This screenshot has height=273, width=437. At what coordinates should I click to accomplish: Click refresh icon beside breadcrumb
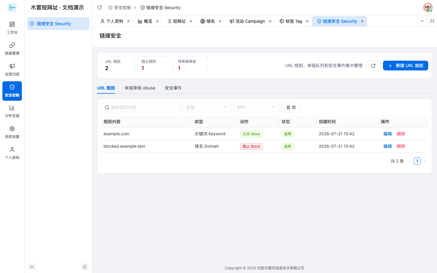click(100, 8)
